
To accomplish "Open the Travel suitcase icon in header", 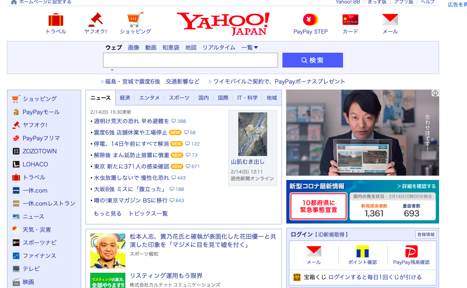I will click(56, 20).
